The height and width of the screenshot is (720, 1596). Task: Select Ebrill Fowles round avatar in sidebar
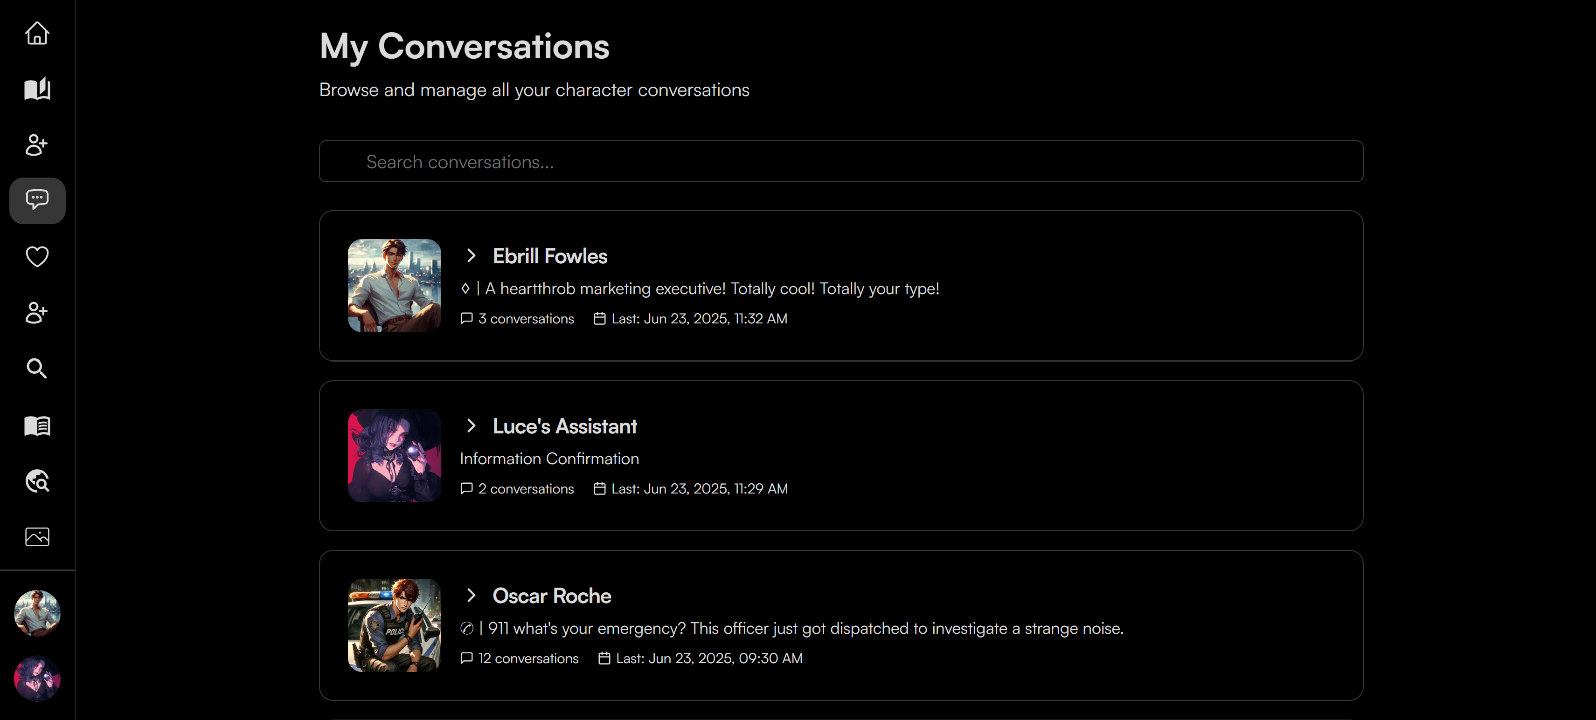click(37, 613)
